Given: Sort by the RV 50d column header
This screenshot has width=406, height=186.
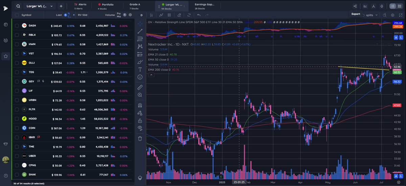Looking at the screenshot, I should point(83,15).
